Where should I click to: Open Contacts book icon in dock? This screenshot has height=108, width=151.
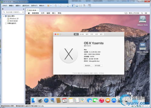59,100
